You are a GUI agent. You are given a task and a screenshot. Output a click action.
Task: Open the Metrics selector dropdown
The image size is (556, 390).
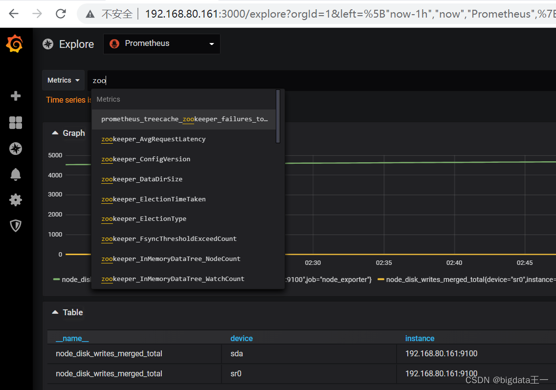coord(64,80)
